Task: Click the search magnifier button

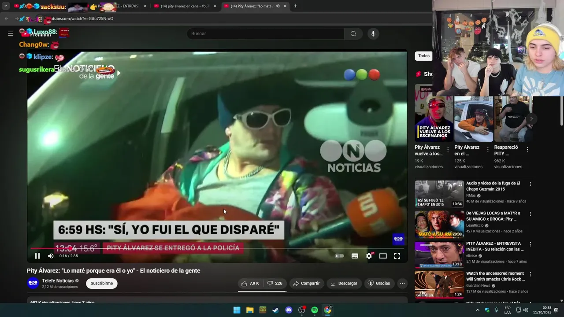Action: (x=353, y=33)
